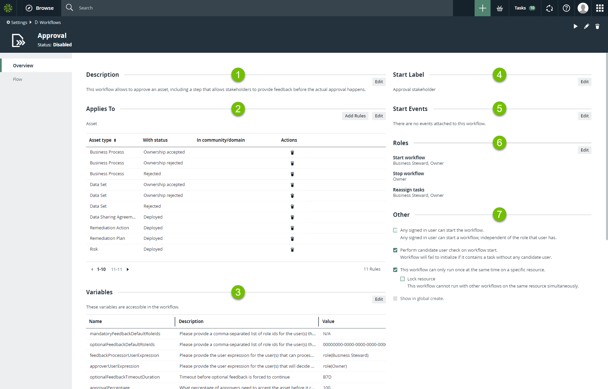Click the refresh activities icon
608x389 pixels.
[550, 8]
